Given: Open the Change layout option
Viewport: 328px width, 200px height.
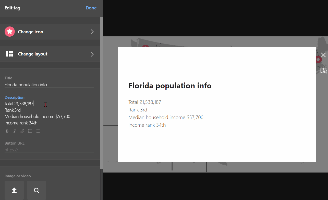Looking at the screenshot, I should [50, 54].
